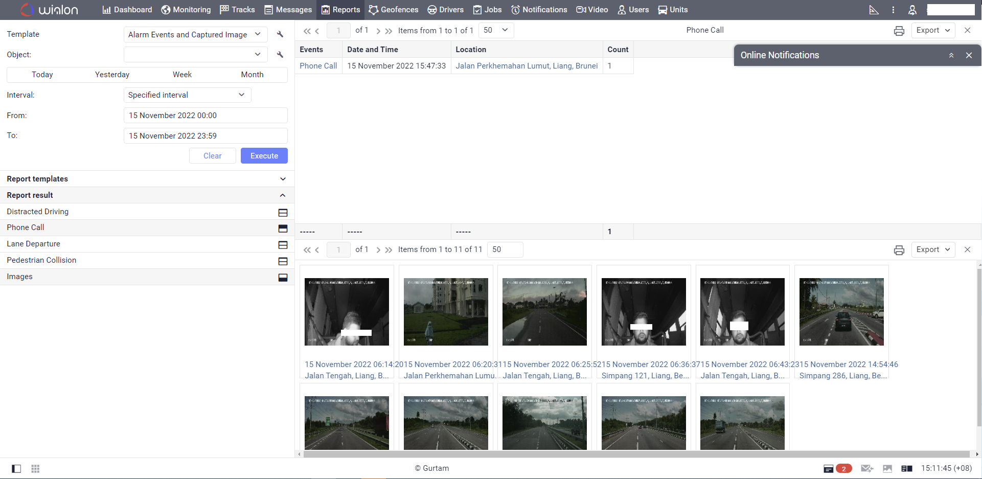Switch to the Monitoring tab
The image size is (982, 479).
(x=186, y=10)
